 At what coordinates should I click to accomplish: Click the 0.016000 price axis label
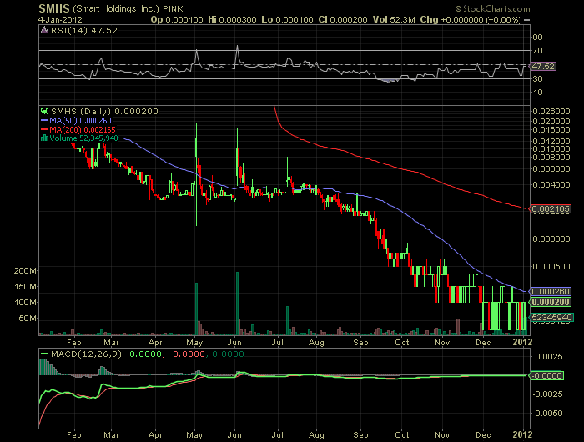point(551,129)
